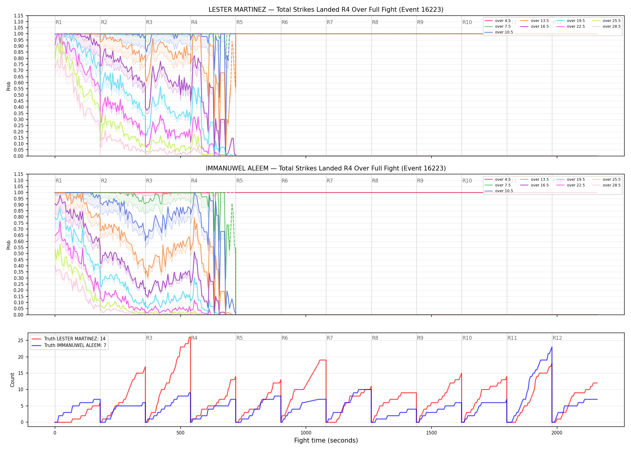
Task: Click the 'Prob' y-axis label of top chart
Action: coord(9,86)
